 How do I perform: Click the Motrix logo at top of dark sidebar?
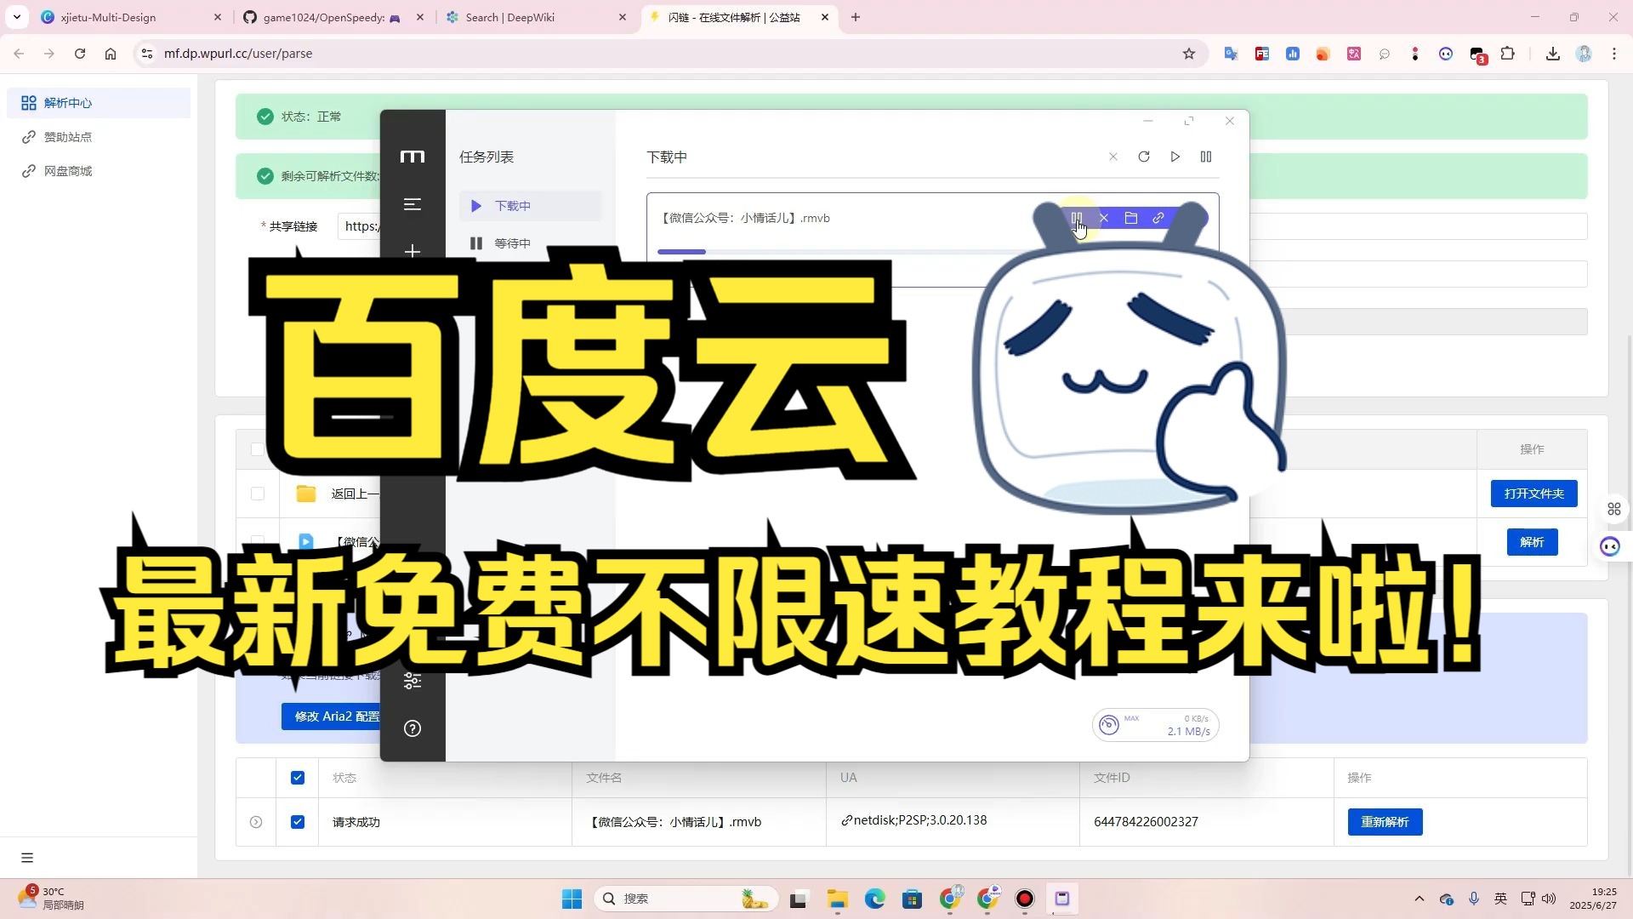point(413,157)
